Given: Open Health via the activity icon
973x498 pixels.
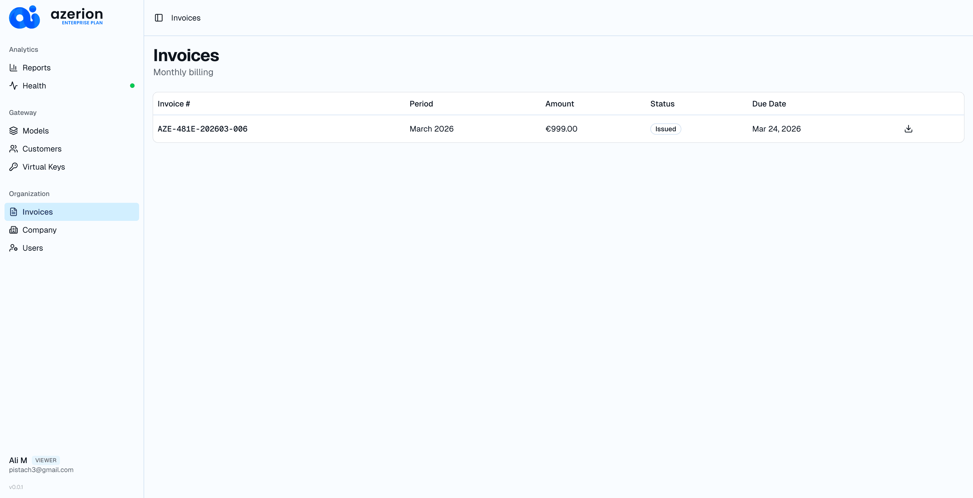Looking at the screenshot, I should point(14,86).
